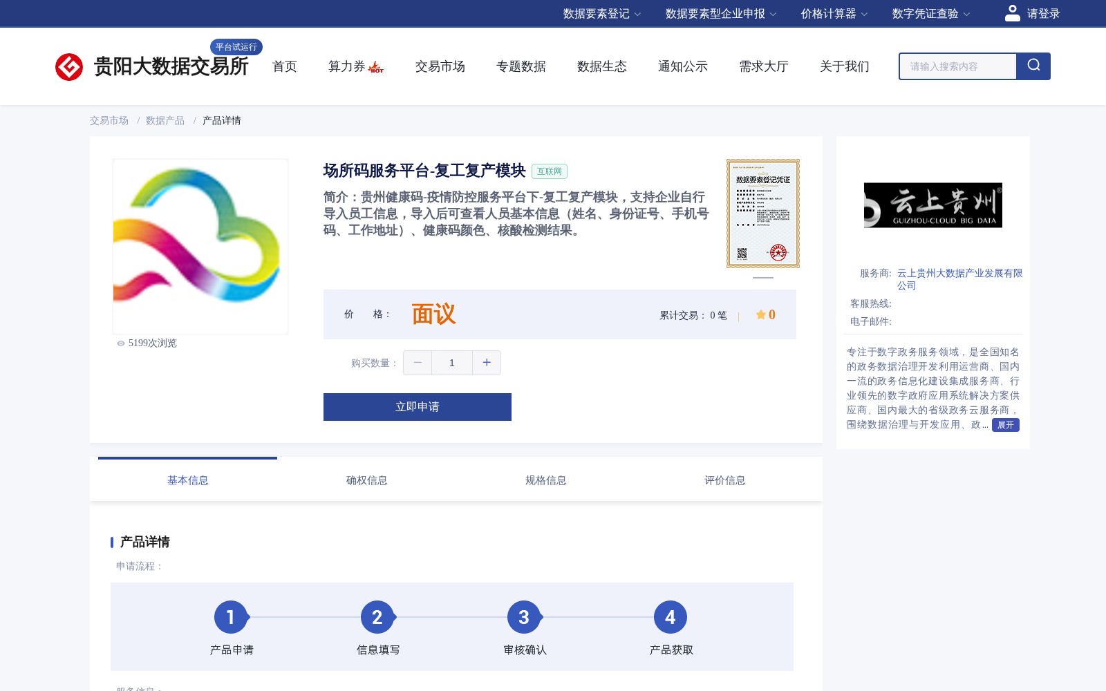Expand the 数字凭证查验 menu
Screen dimensions: 1106x691
931,14
